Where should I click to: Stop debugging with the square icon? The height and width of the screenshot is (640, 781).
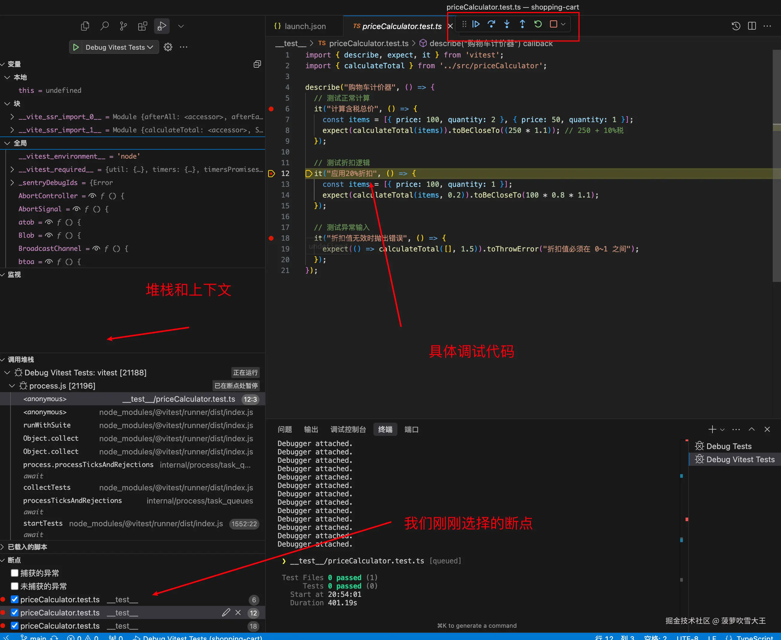pos(553,24)
